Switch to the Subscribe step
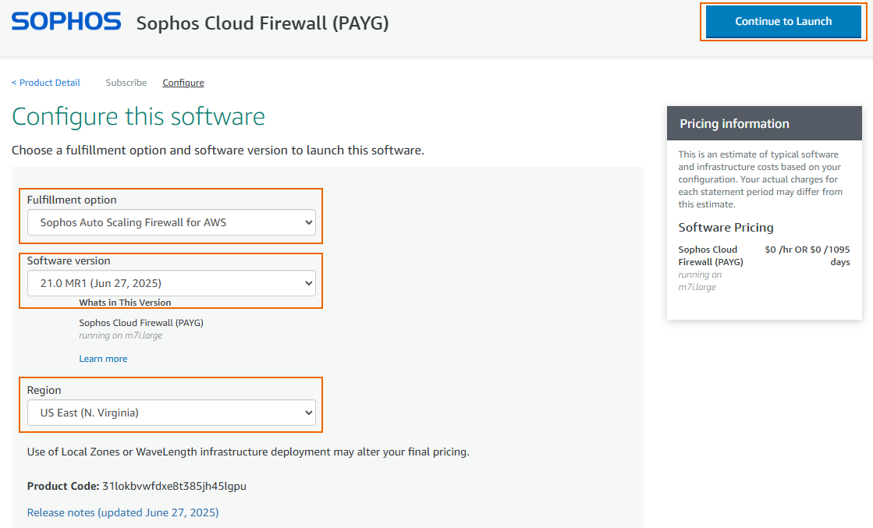Screen dimensions: 873x528 pyautogui.click(x=126, y=82)
